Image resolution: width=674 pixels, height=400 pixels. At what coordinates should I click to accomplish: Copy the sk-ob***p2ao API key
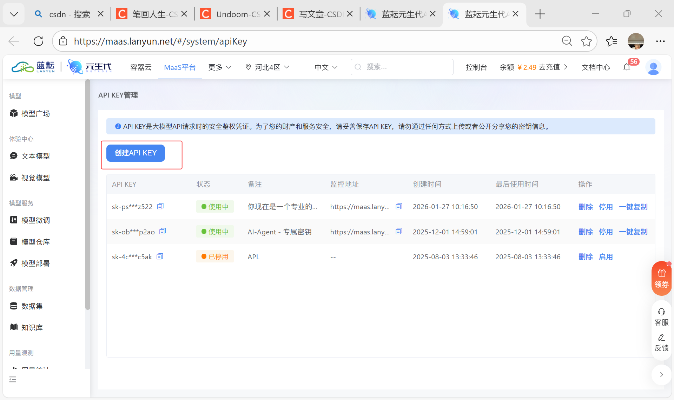click(x=163, y=231)
